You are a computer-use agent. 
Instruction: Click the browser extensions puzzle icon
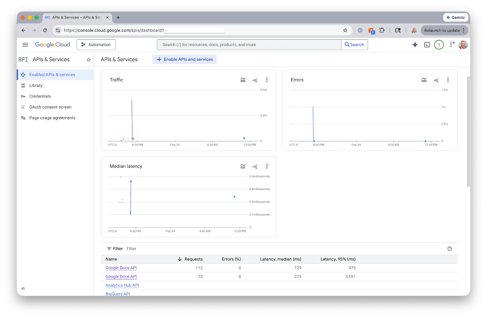382,30
